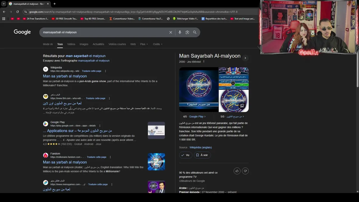Expand the Outils dropdown

tap(158, 44)
